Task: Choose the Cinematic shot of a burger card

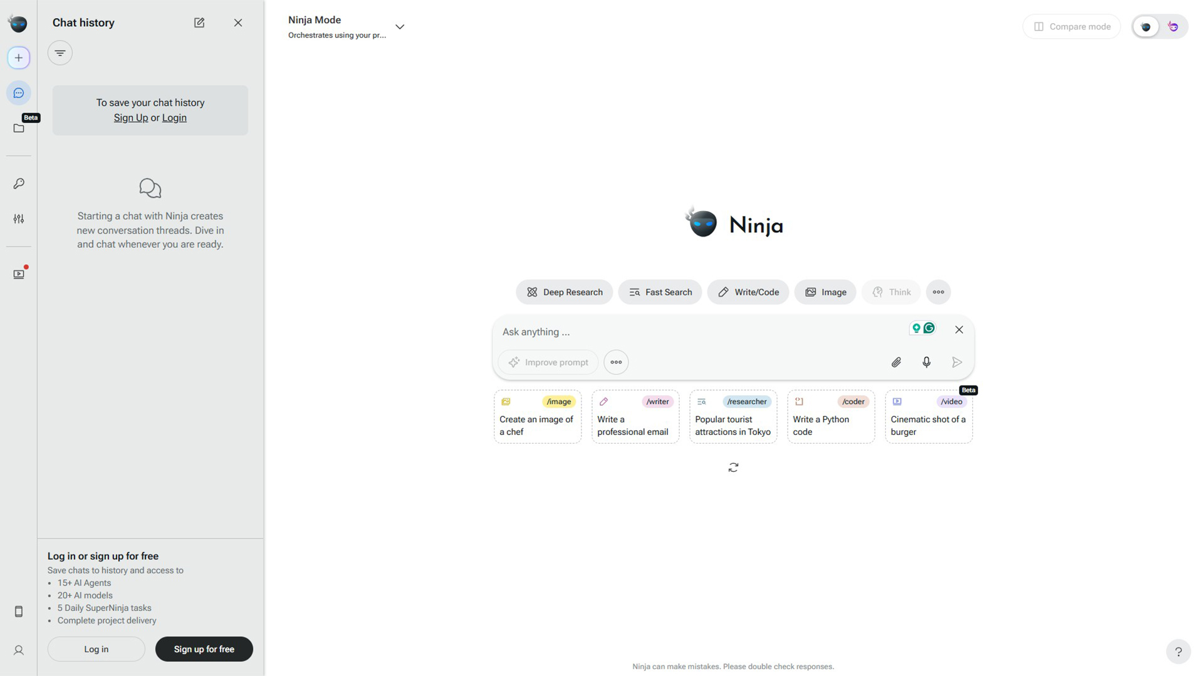Action: (x=929, y=417)
